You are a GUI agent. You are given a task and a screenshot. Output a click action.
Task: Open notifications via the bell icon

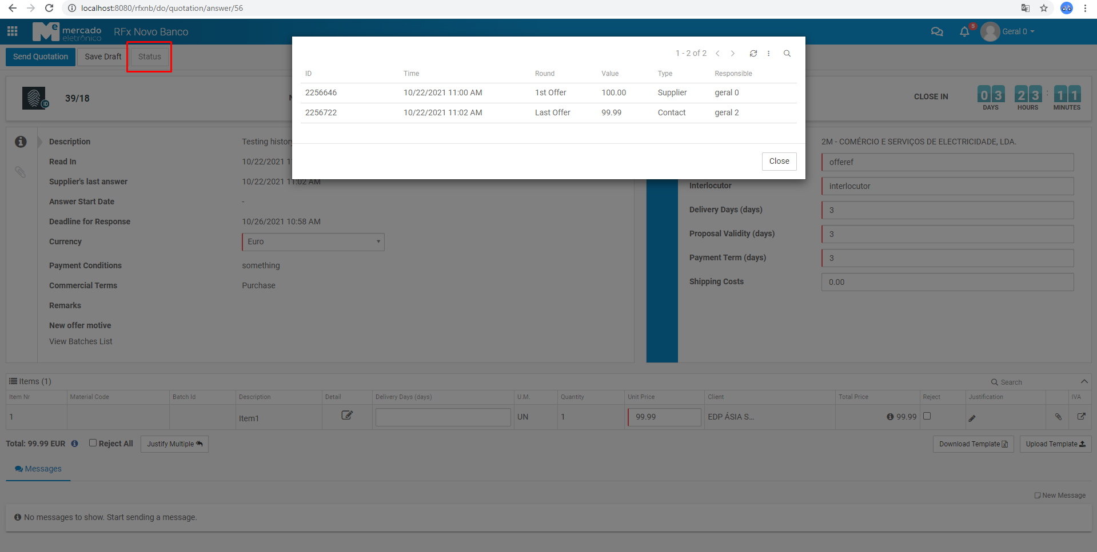coord(965,32)
